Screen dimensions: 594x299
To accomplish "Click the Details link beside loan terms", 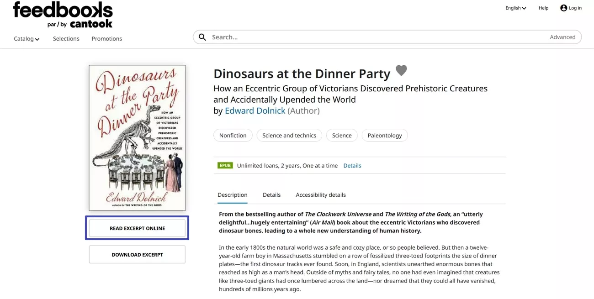I will (x=352, y=166).
